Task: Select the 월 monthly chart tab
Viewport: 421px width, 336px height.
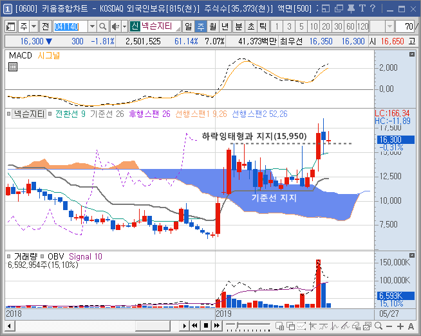Action: click(213, 26)
